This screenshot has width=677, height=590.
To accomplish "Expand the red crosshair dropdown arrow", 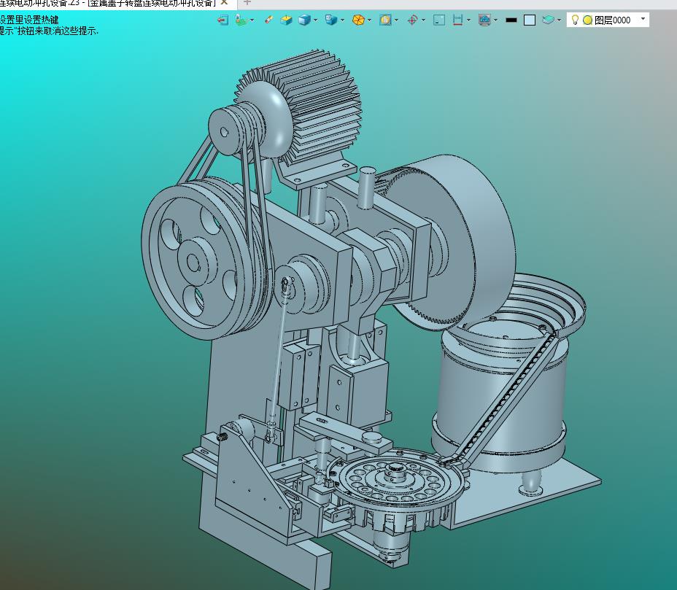I will click(423, 20).
